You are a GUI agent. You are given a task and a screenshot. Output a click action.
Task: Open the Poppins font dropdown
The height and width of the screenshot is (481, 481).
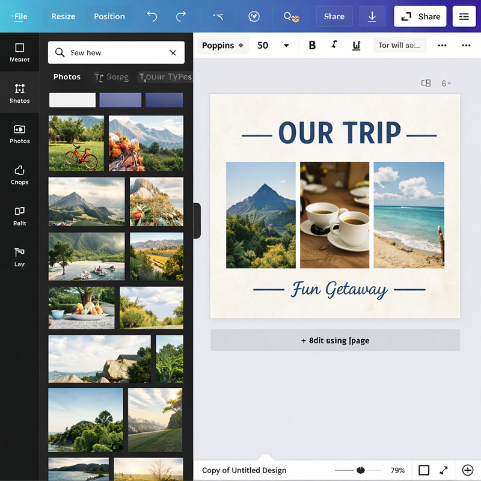(x=222, y=46)
